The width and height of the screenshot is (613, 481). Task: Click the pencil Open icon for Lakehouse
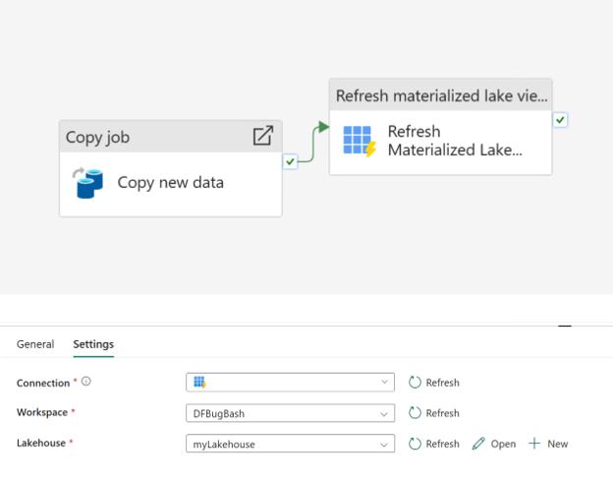pos(478,444)
